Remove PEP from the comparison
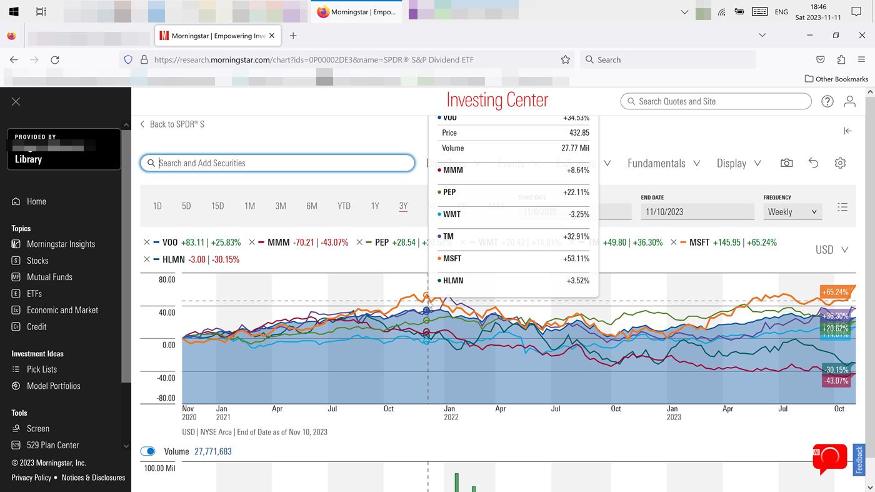Screen dimensions: 875x492 pos(360,243)
